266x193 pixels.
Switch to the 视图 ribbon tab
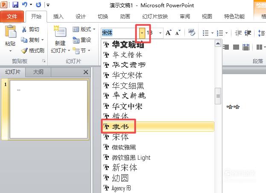[x=207, y=17]
